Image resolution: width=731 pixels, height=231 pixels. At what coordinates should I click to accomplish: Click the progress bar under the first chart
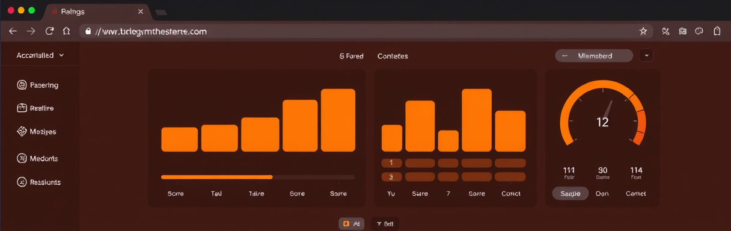click(258, 177)
